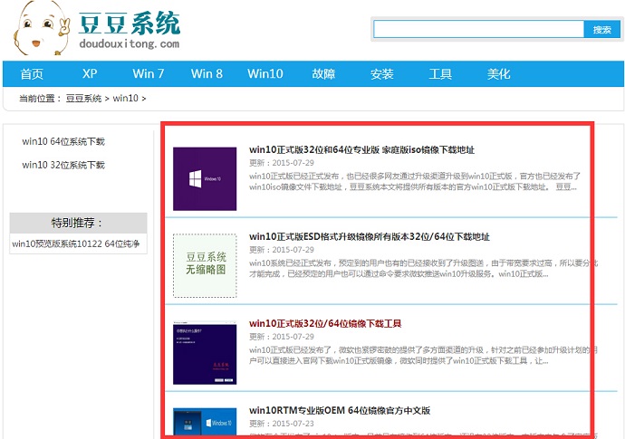This screenshot has width=625, height=439.
Task: Open the 美化 navigation item
Action: 498,73
